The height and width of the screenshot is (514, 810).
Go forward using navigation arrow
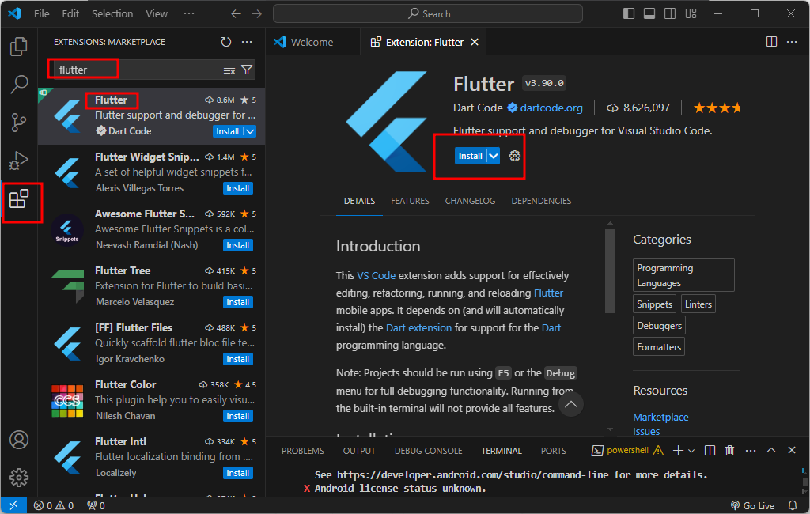[257, 14]
